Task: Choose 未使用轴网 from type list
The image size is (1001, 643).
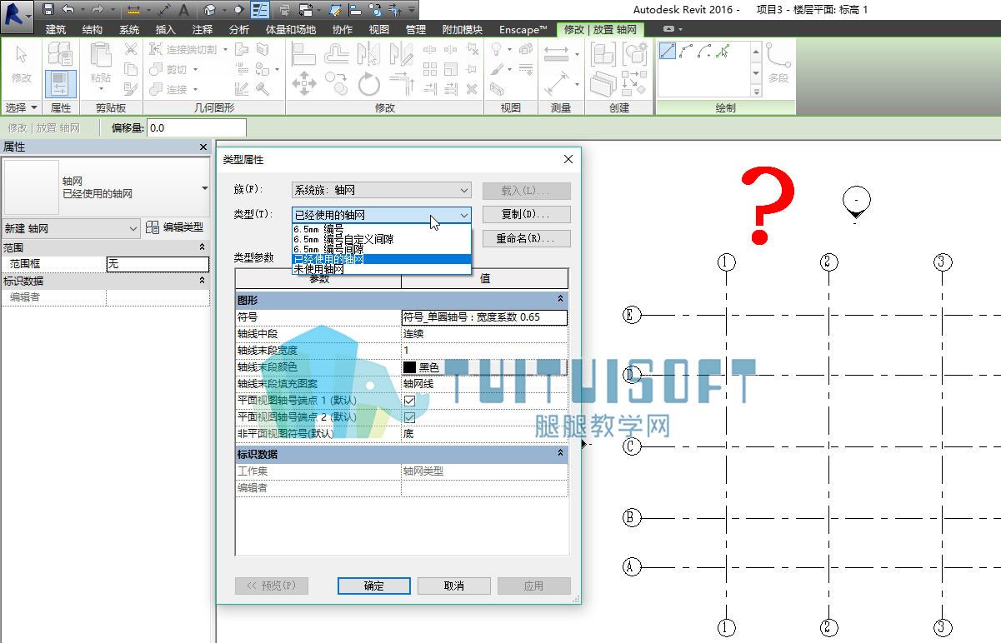Action: point(381,269)
